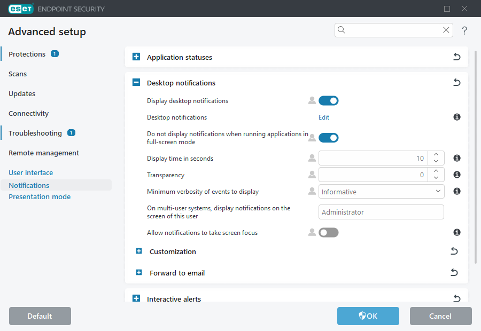Image resolution: width=481 pixels, height=331 pixels.
Task: Clear the search box with the X icon
Action: [446, 30]
